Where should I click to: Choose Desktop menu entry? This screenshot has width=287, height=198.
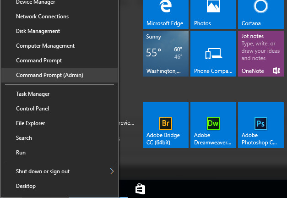(x=60, y=186)
